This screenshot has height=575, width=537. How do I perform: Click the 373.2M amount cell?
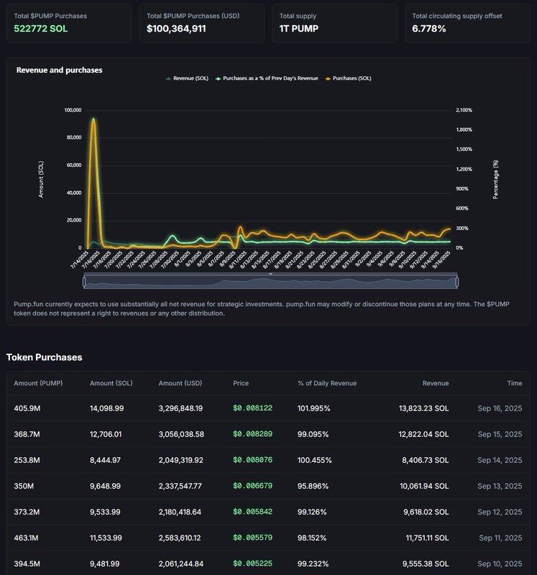27,512
